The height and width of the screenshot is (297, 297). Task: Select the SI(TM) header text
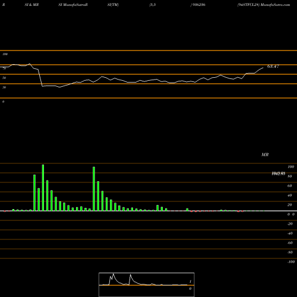coord(113,5)
